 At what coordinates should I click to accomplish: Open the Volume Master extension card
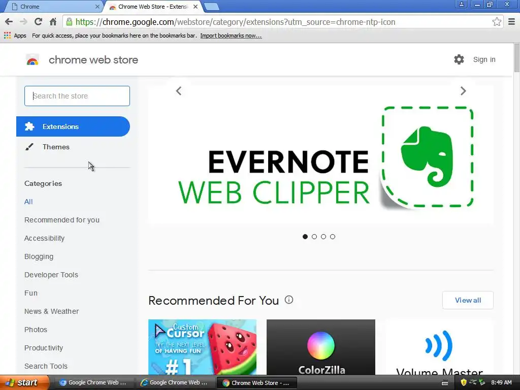click(439, 347)
